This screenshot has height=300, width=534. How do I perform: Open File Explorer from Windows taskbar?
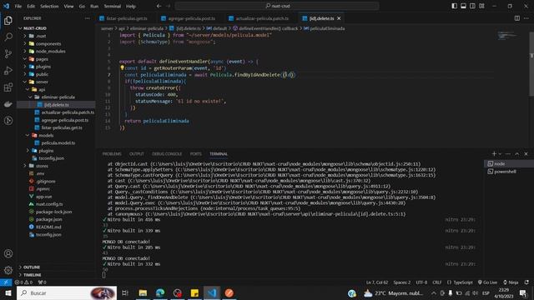(x=143, y=292)
